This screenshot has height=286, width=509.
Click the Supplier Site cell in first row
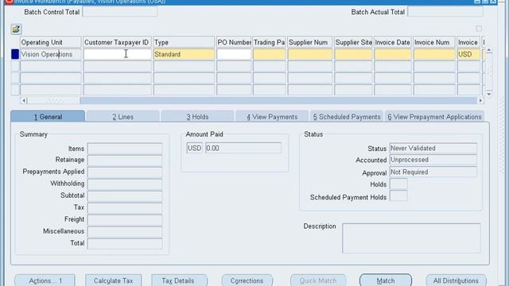[x=353, y=54]
